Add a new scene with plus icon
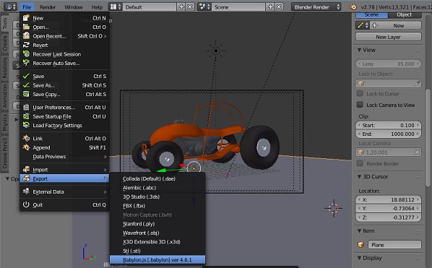Viewport: 432px width, 268px height. pyautogui.click(x=271, y=7)
